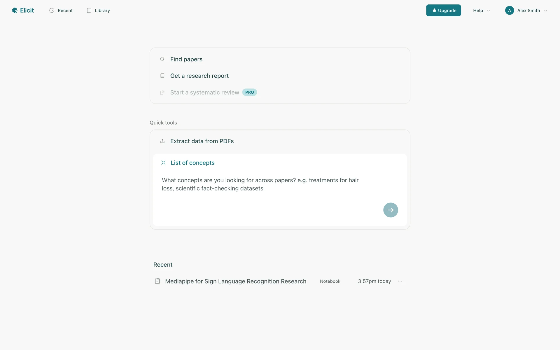Click the Elicit logo icon

[x=15, y=10]
